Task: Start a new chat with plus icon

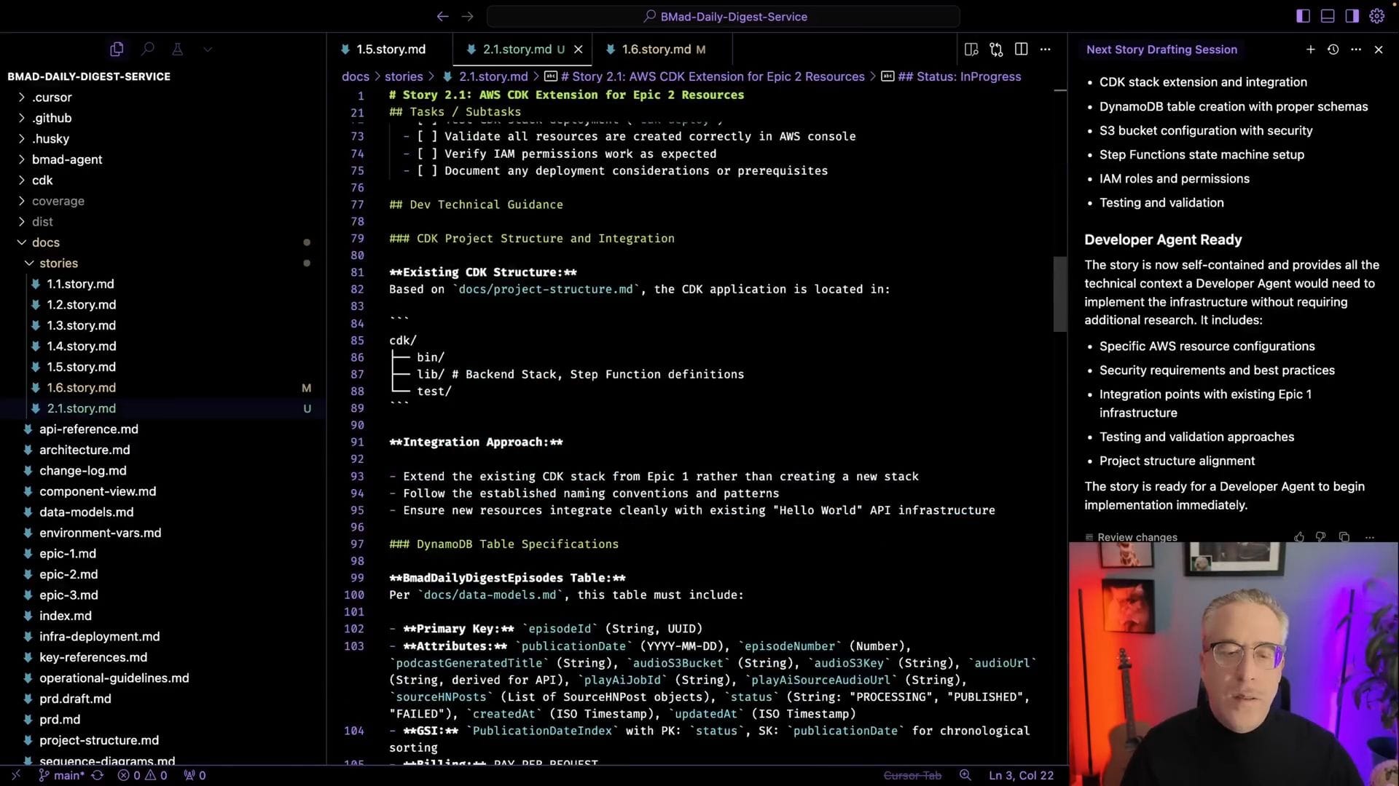Action: click(x=1310, y=49)
